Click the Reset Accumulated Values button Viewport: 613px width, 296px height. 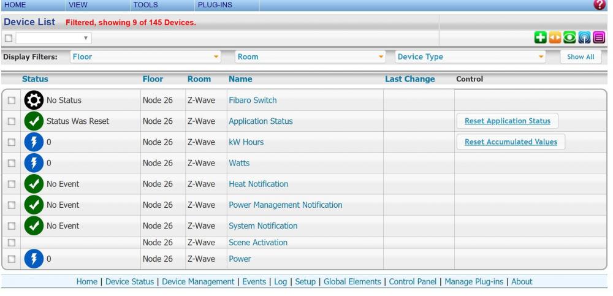point(510,142)
